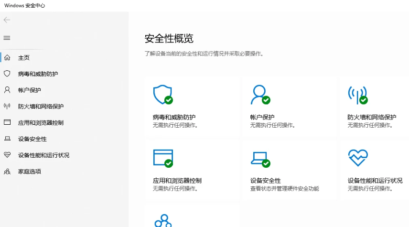Image resolution: width=409 pixels, height=227 pixels.
Task: Open the 设备安全性 card title
Action: [x=266, y=181]
